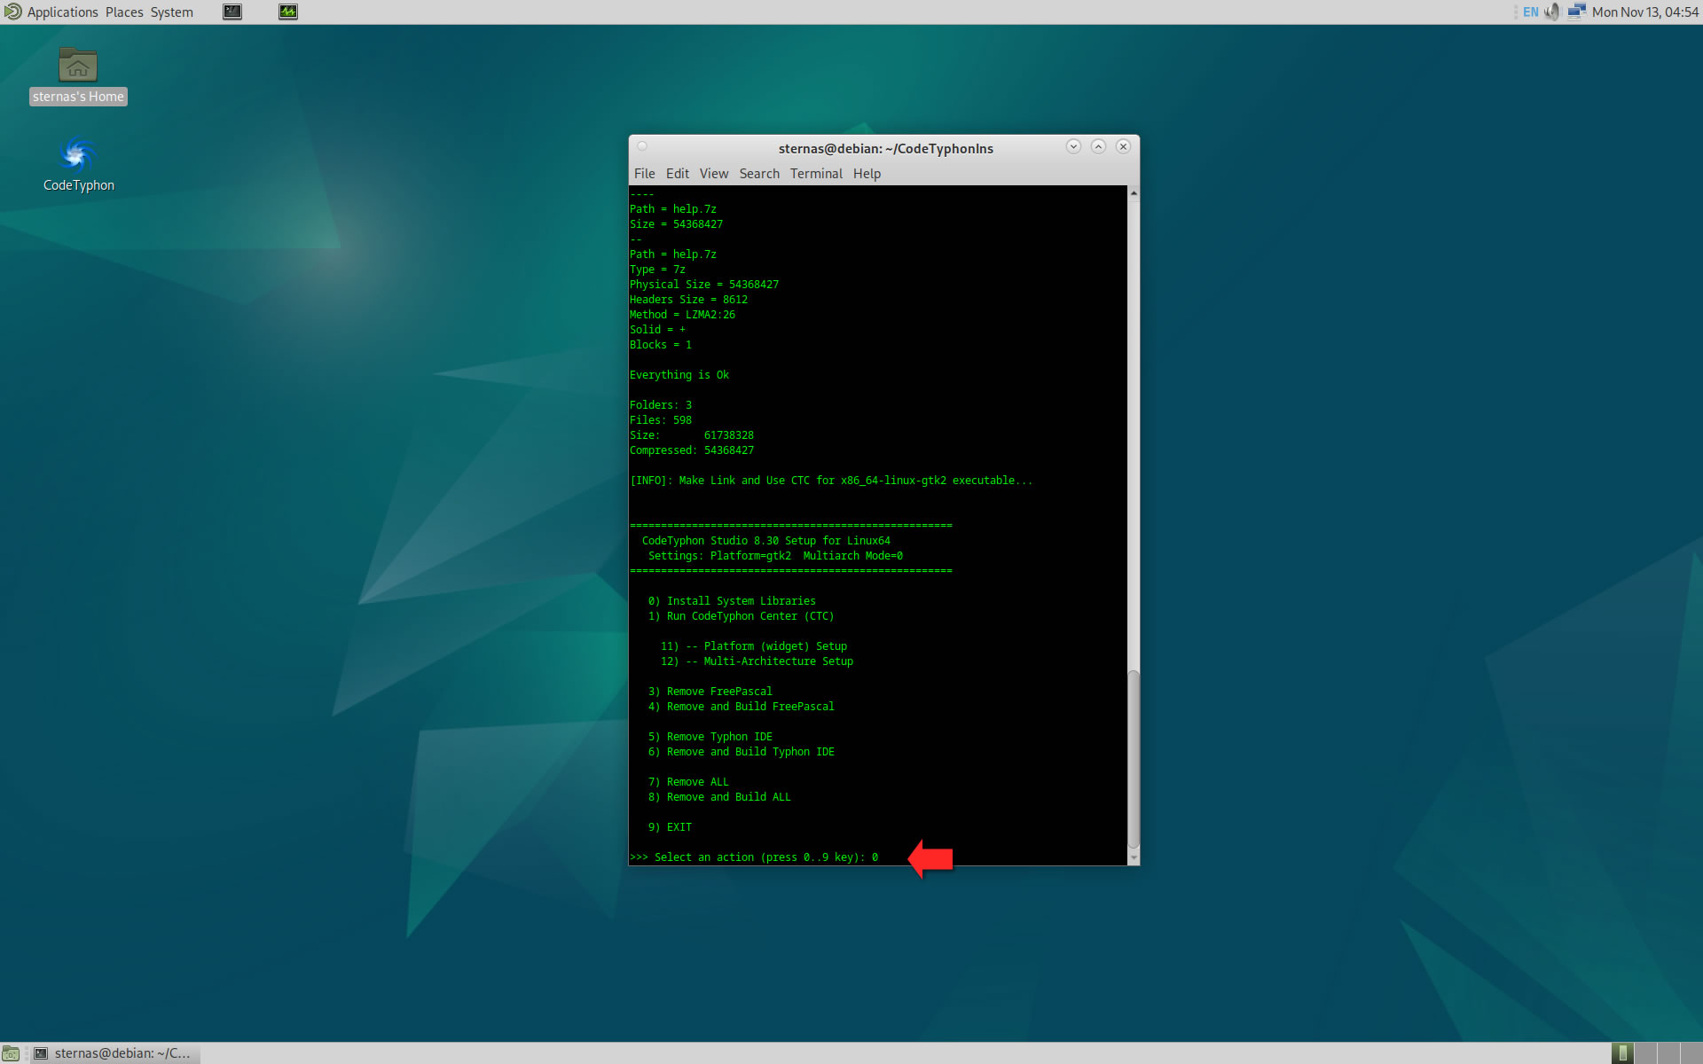Click 'Platform (widget) Setup' line

[x=753, y=646]
